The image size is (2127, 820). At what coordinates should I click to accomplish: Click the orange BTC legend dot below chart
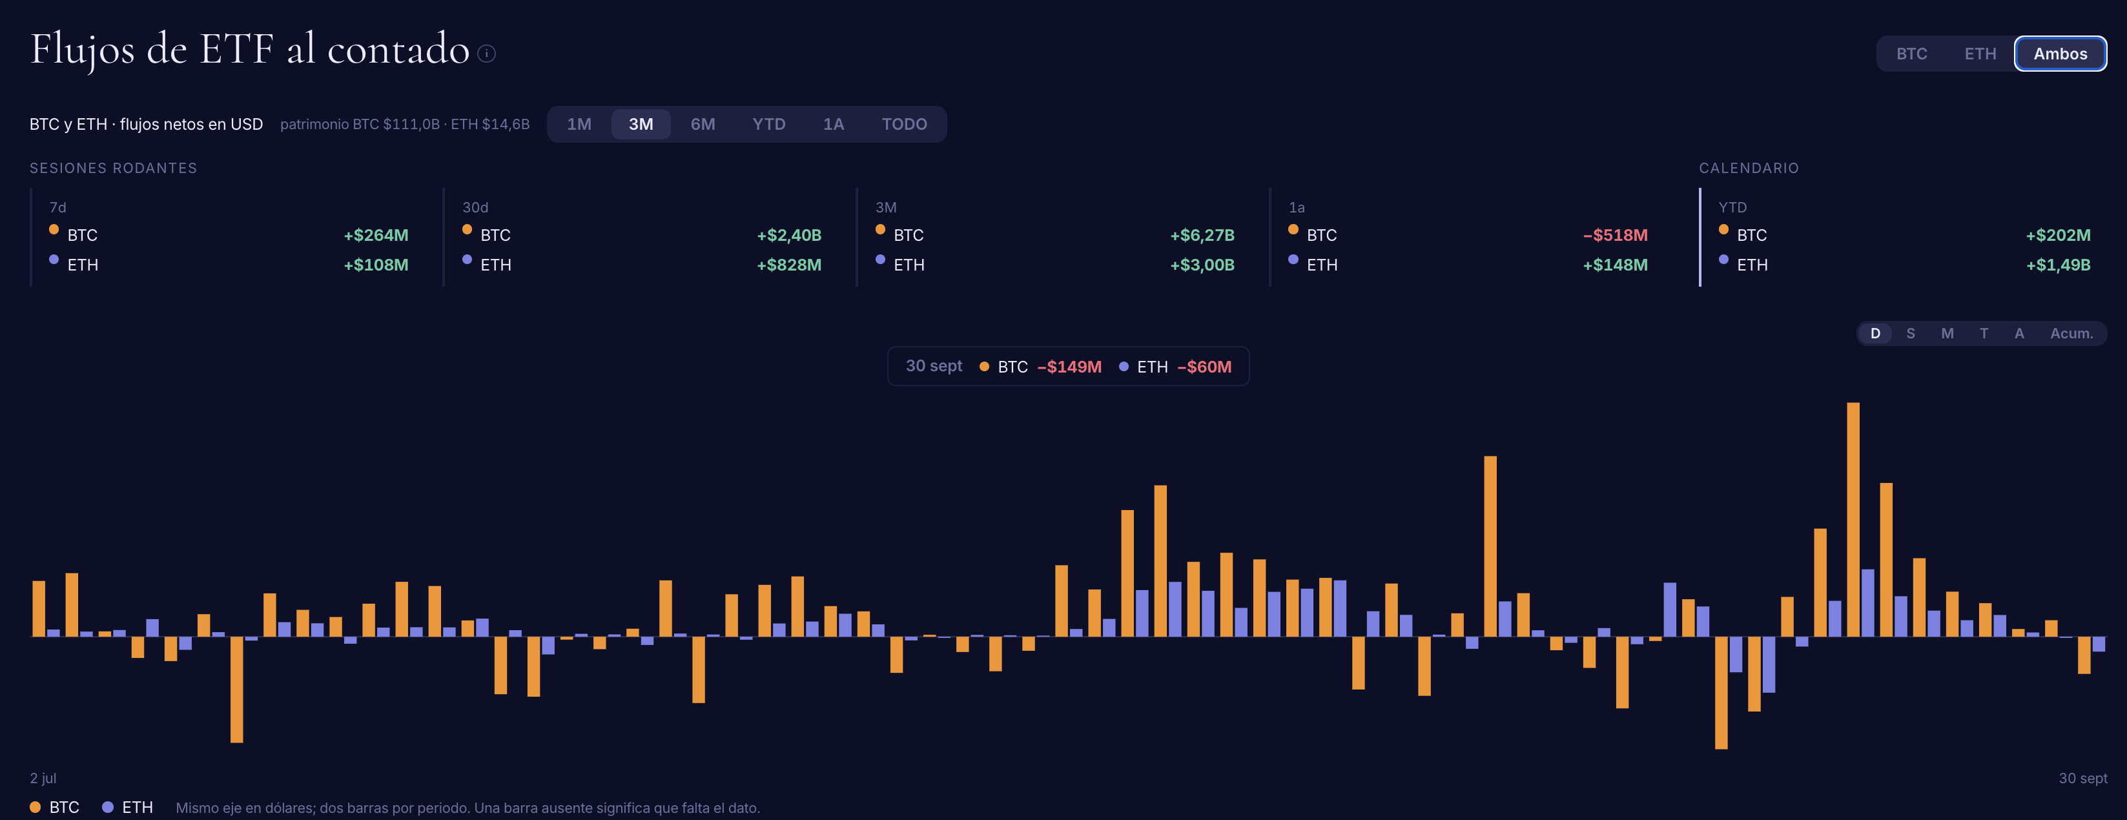point(35,807)
